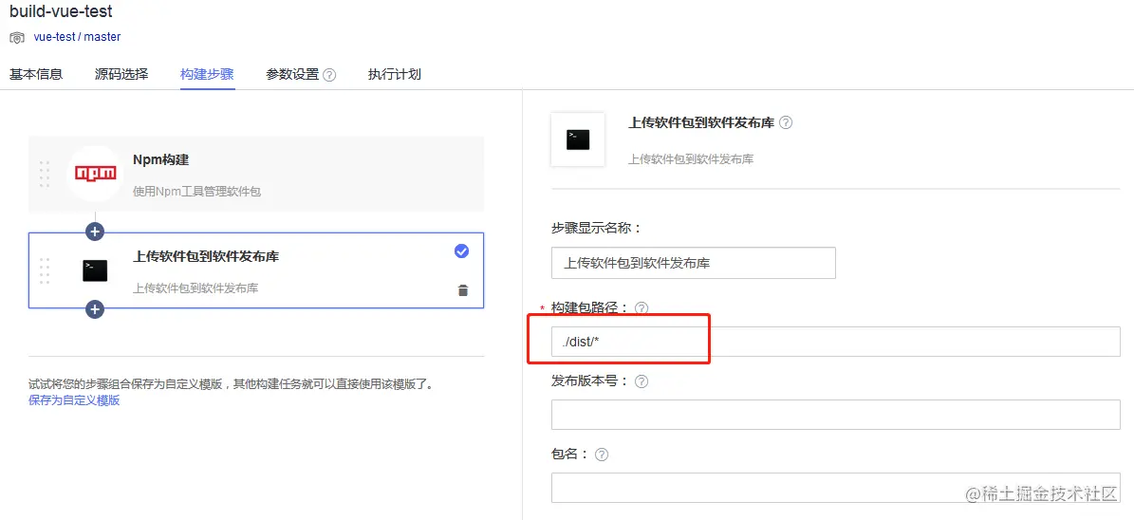
Task: Click the build-vue-test task title
Action: [61, 11]
